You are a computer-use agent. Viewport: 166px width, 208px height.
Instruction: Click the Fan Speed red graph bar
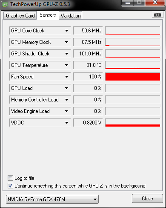(x=133, y=77)
